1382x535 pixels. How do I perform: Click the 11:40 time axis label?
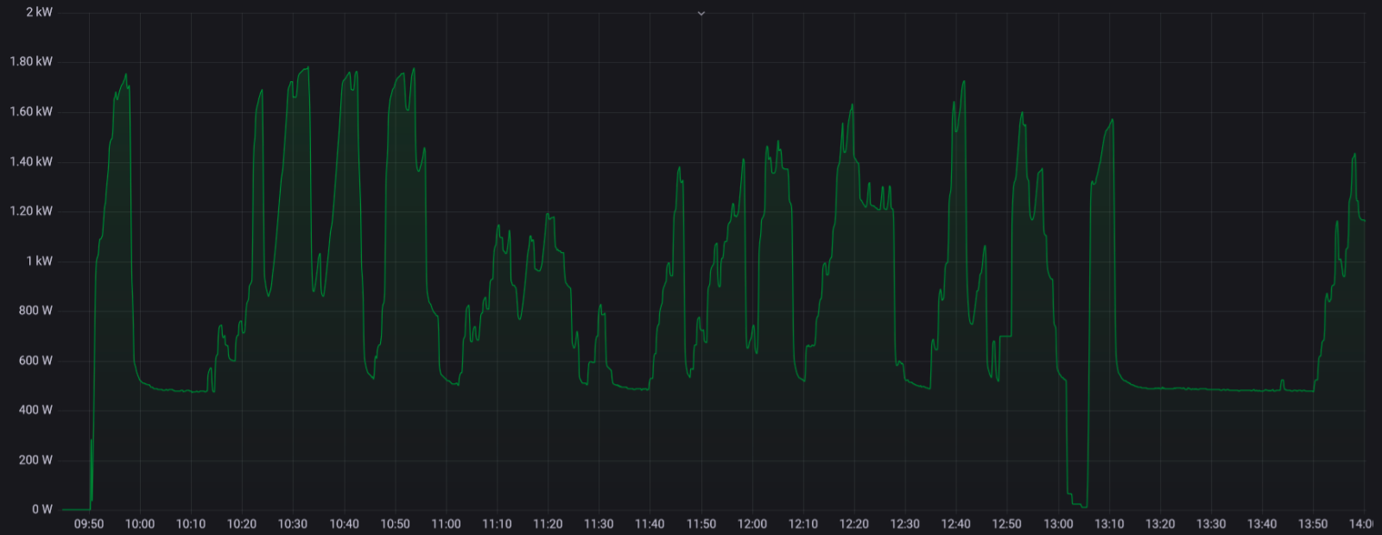click(650, 524)
